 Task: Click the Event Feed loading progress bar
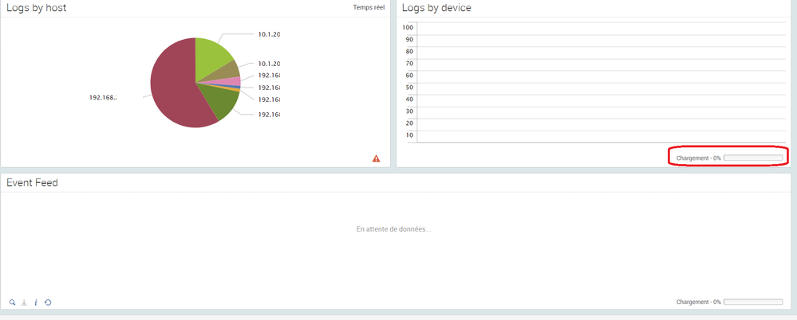click(752, 302)
